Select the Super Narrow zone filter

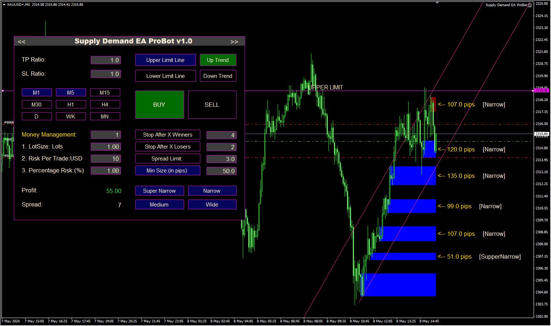[160, 191]
